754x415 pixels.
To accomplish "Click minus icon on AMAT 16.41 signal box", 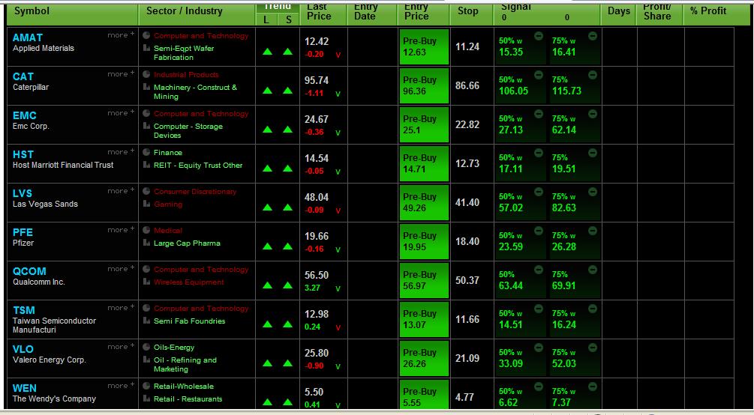I will point(593,36).
